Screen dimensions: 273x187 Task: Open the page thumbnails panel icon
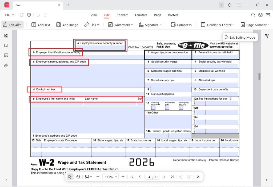coord(6,36)
